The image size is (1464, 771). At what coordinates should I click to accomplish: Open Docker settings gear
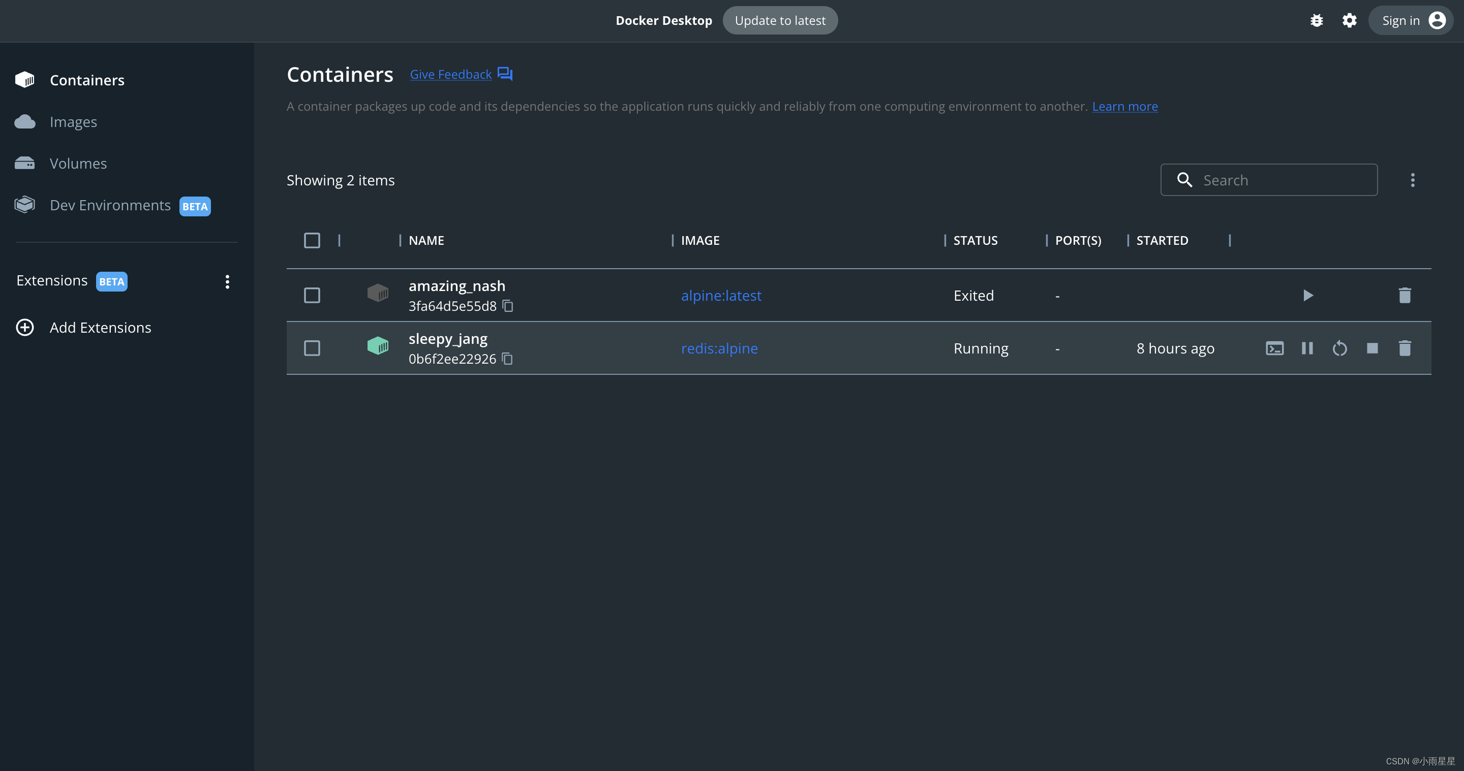pyautogui.click(x=1349, y=21)
